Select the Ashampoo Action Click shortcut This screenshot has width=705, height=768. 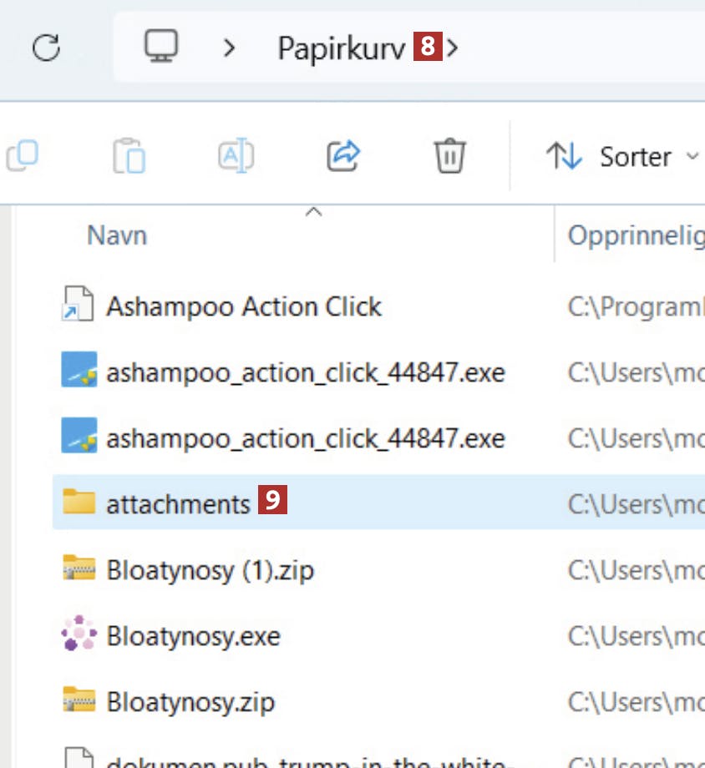pos(244,307)
